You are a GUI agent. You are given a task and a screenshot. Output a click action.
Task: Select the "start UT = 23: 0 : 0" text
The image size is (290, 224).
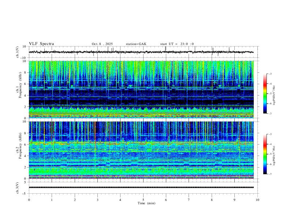[x=177, y=44]
